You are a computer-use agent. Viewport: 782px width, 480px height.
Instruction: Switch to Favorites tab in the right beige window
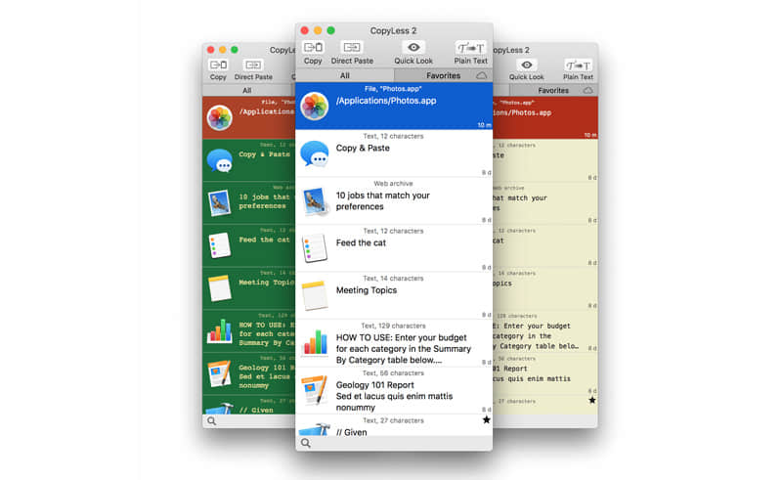553,90
